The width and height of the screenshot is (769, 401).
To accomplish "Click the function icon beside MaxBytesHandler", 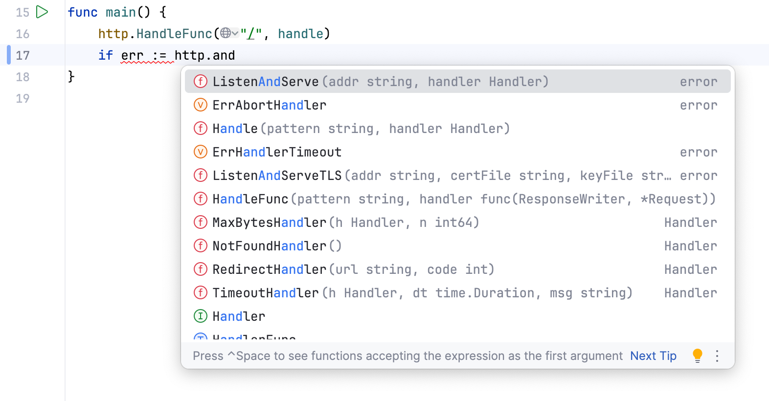I will click(x=200, y=222).
